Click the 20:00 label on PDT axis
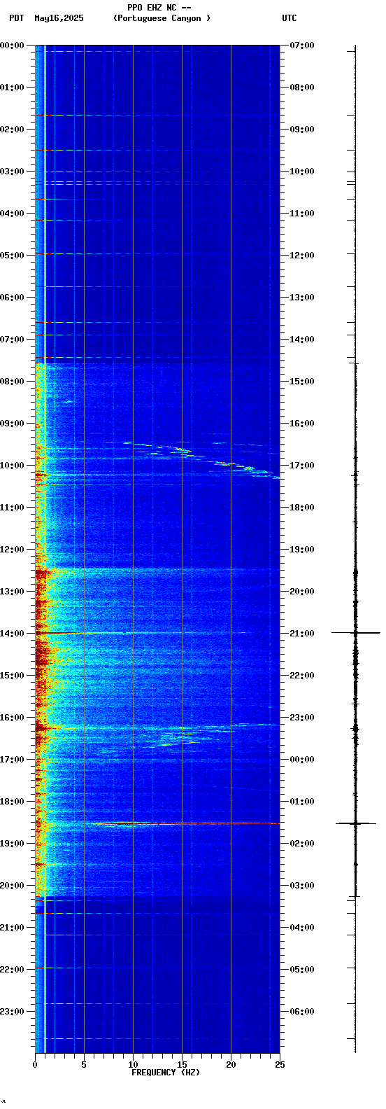Viewport: 386px width, 1109px height. [x=13, y=886]
